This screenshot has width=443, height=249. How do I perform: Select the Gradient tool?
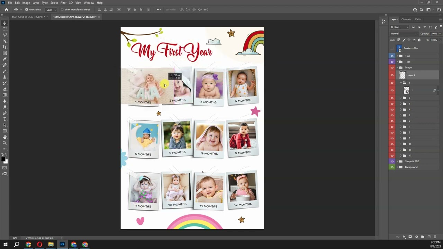(5, 95)
